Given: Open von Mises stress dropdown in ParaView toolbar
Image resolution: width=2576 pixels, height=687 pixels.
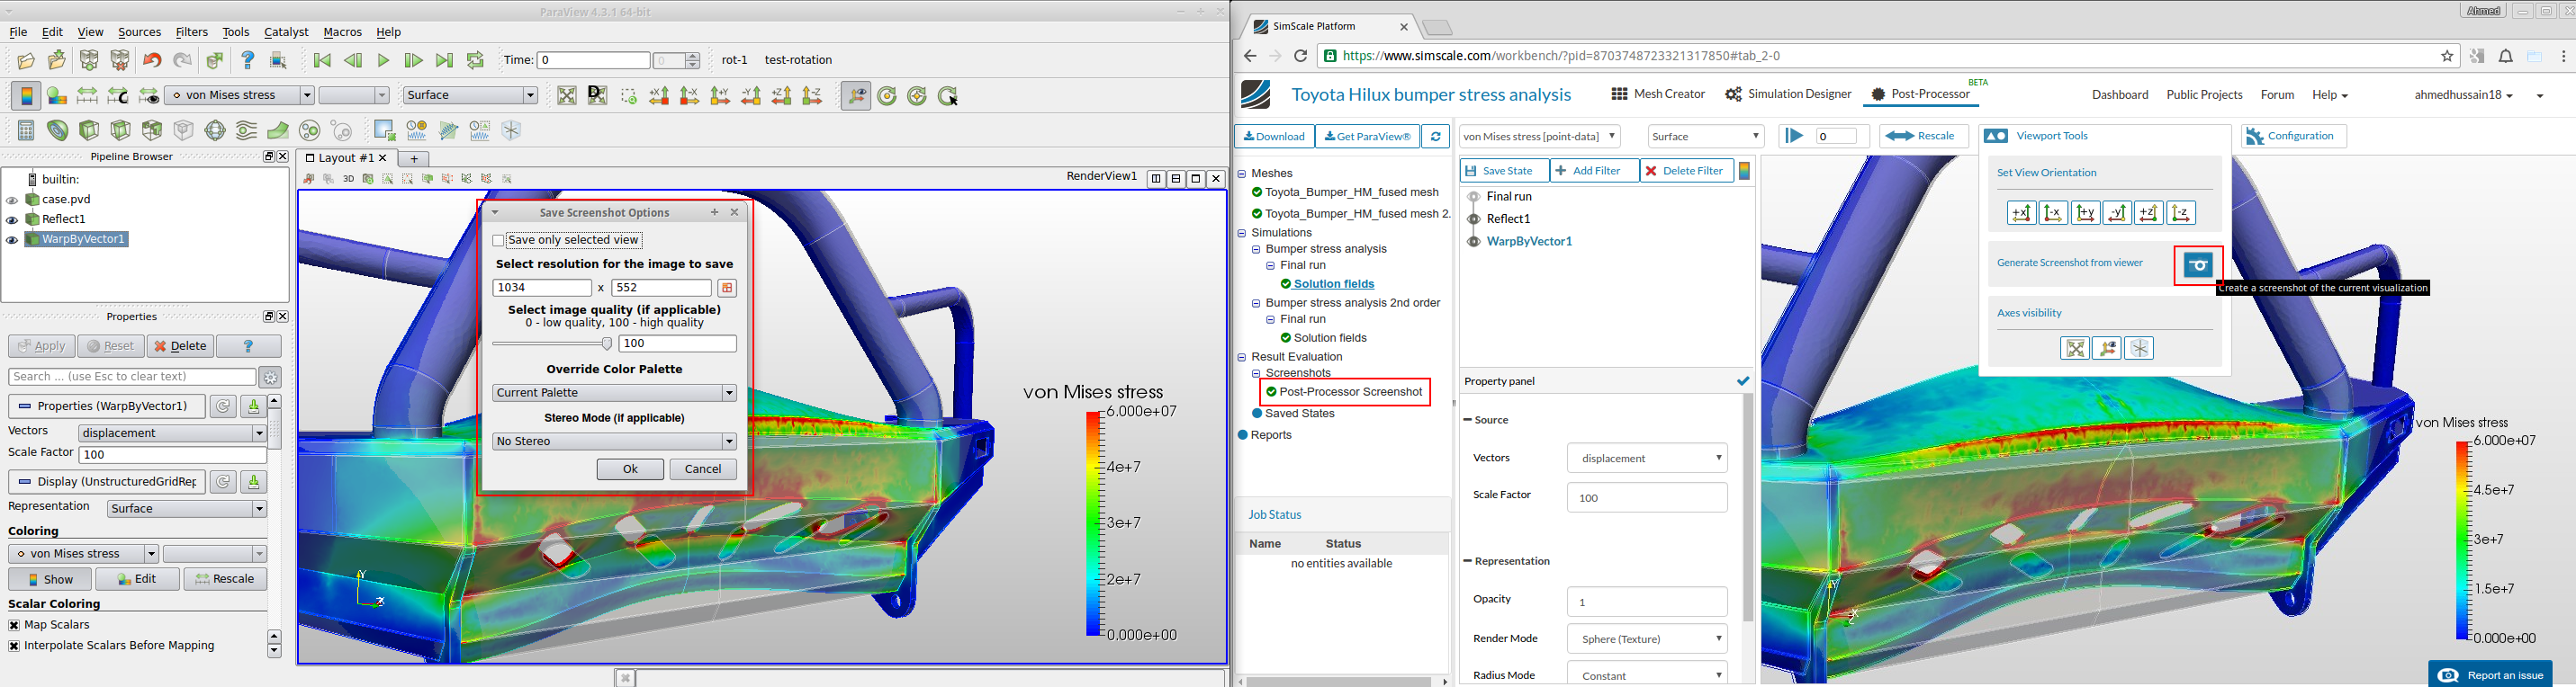Looking at the screenshot, I should click(239, 96).
